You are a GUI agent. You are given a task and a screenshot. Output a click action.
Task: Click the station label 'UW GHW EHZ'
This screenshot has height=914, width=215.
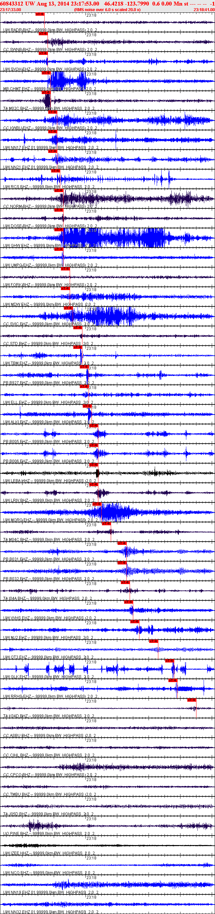(16, 246)
